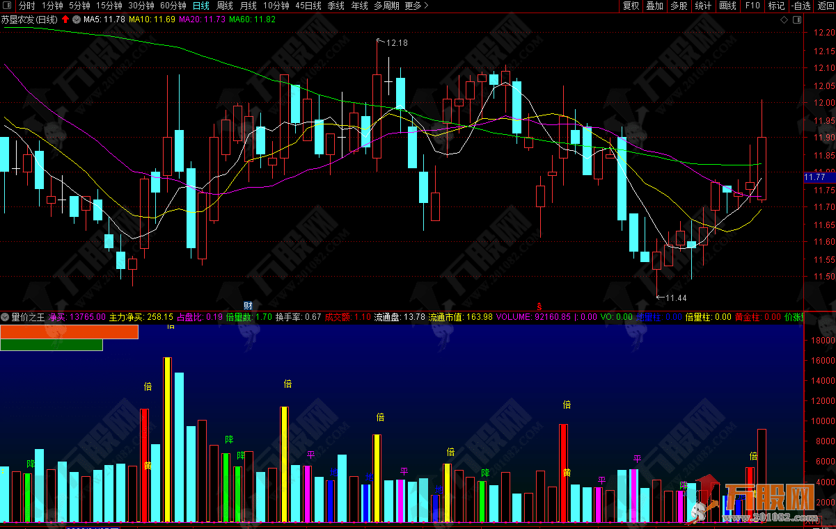Image resolution: width=836 pixels, height=529 pixels.
Task: Click the red S marker above indicator panel
Action: 539,306
